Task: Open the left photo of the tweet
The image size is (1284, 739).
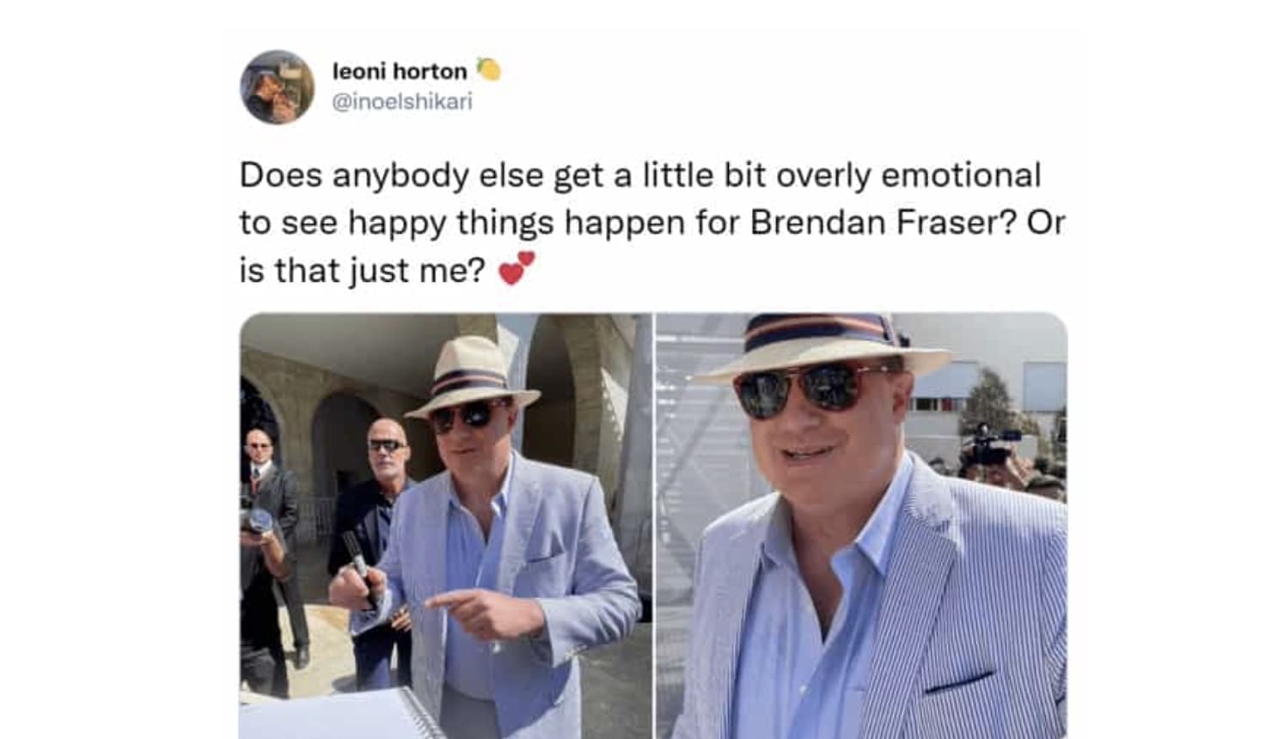Action: click(445, 525)
